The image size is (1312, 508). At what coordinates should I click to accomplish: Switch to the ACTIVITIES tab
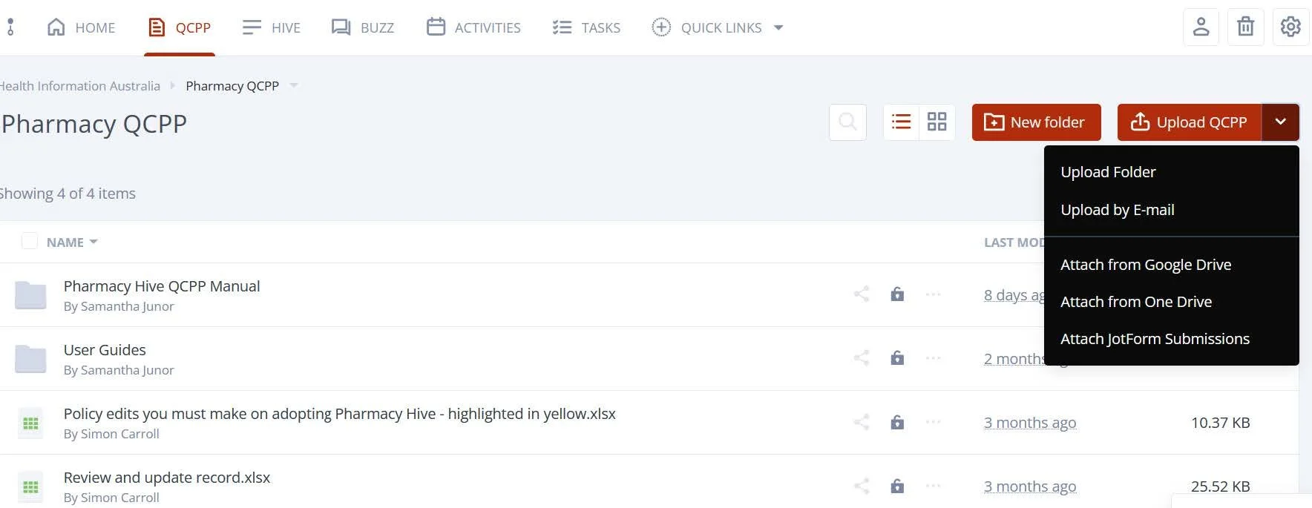click(473, 27)
